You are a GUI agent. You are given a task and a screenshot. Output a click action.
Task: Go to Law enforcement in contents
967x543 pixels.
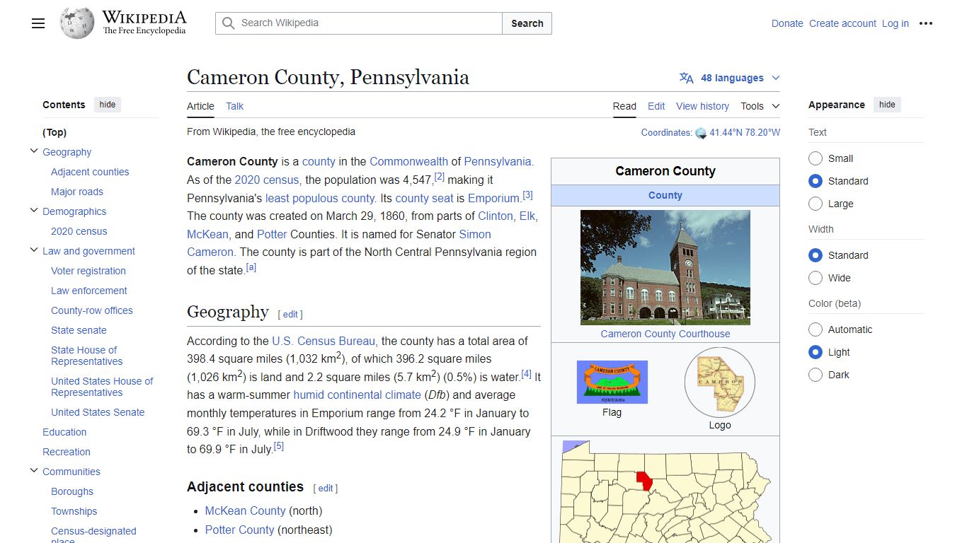click(89, 291)
